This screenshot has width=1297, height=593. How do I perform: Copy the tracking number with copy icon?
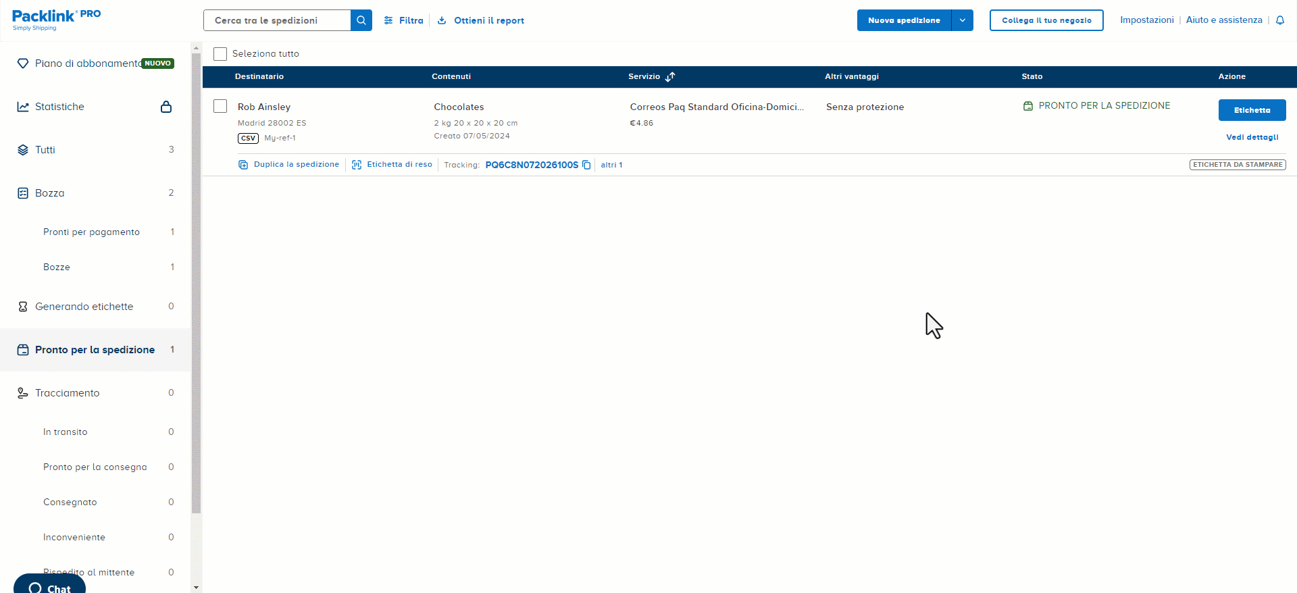coord(586,165)
